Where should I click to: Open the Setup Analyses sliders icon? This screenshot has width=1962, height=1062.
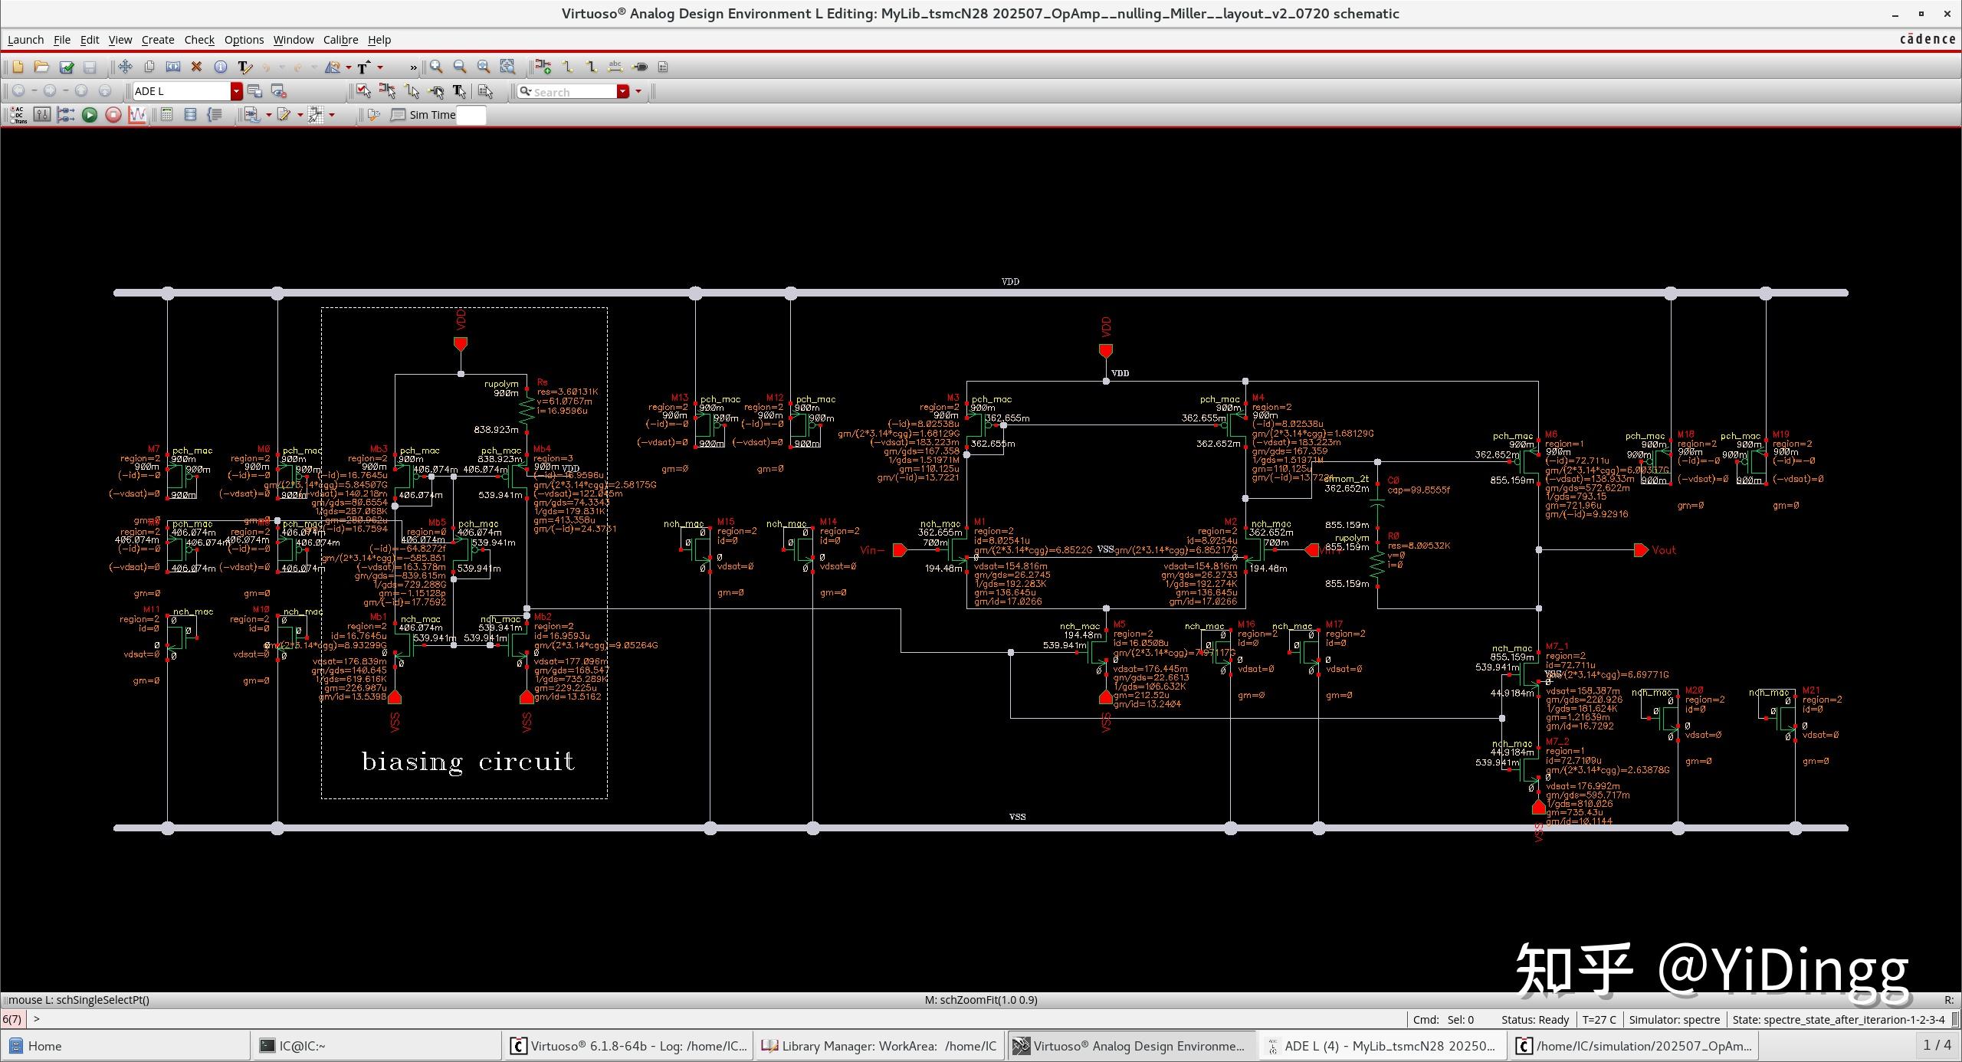click(x=42, y=115)
